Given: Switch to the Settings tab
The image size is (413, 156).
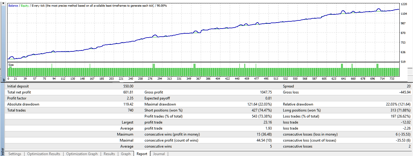Looking at the screenshot, I should 15,154.
